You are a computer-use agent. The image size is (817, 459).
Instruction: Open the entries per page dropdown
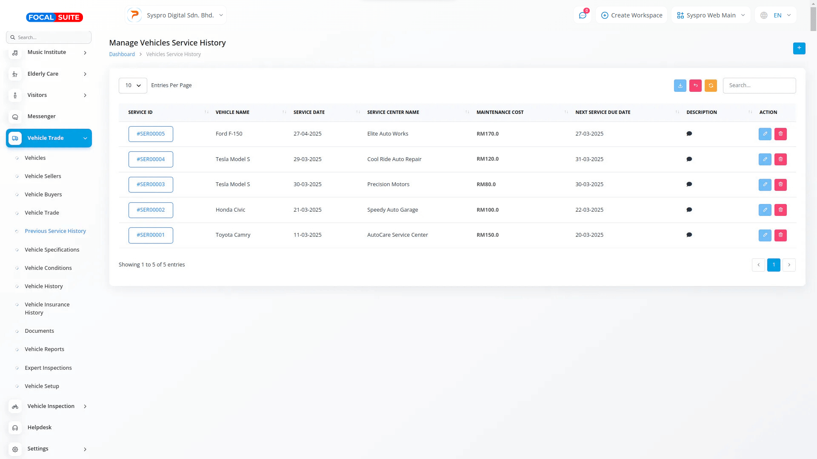click(133, 85)
